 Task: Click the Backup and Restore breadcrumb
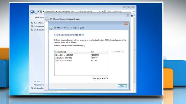pyautogui.click(x=85, y=12)
